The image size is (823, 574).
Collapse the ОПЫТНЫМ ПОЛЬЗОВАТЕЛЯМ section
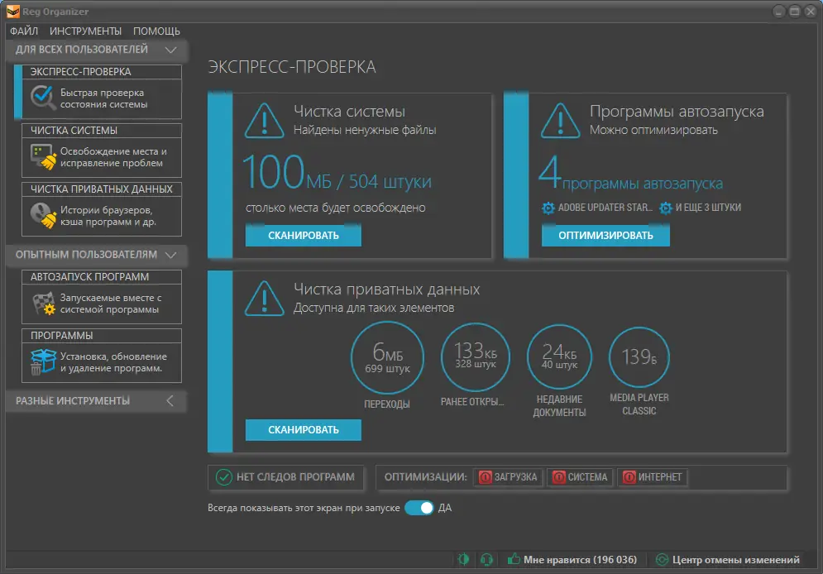coord(171,256)
